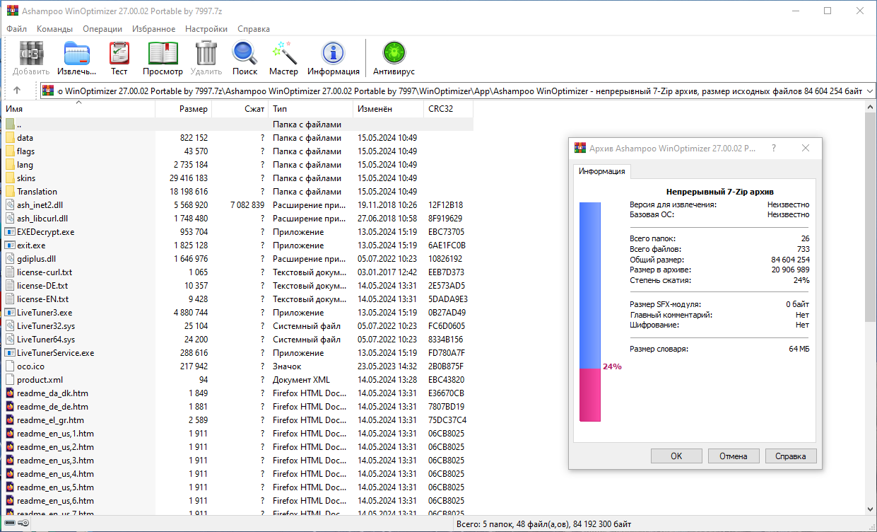Launch the Мастер (Wizard) wand icon
This screenshot has width=877, height=532.
[283, 54]
